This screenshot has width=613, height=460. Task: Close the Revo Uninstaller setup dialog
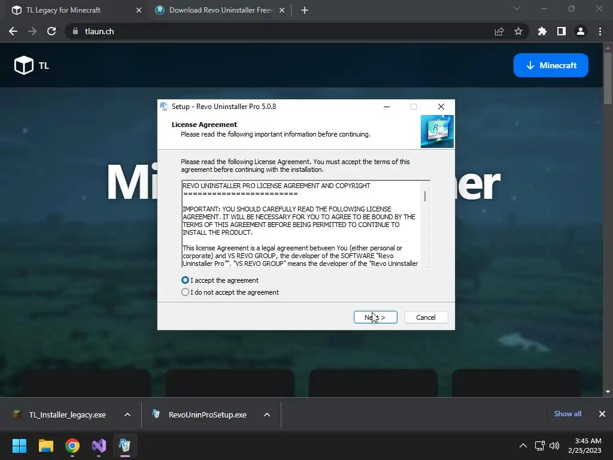[x=441, y=107]
